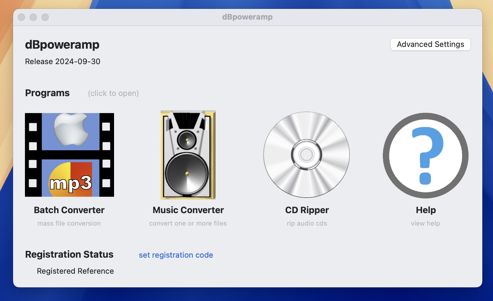493x301 pixels.
Task: Click the 'view help' caption
Action: (x=425, y=223)
